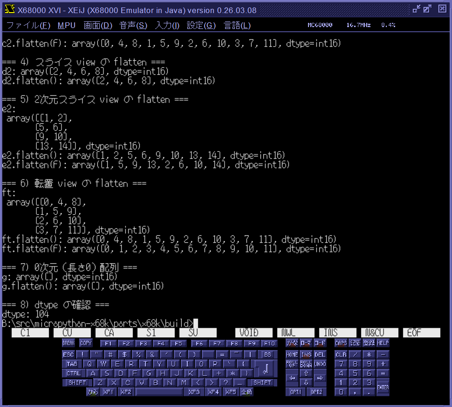Tap the ENTER key on numeric keypad
The width and height of the screenshot is (452, 407).
click(x=383, y=387)
